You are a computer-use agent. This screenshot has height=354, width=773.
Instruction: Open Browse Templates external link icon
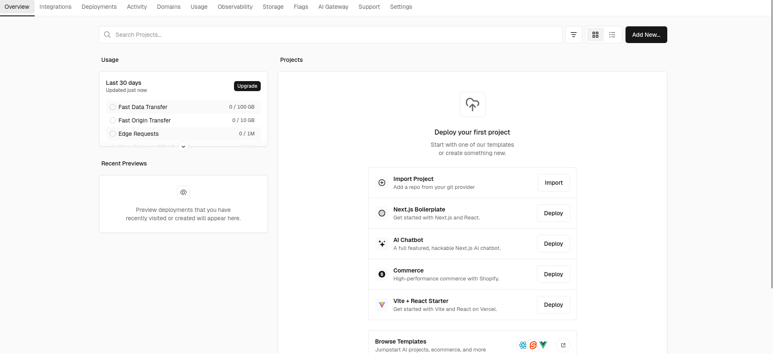point(563,345)
